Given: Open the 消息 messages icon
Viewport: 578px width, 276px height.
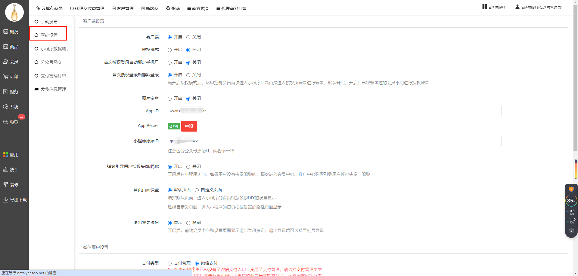Looking at the screenshot, I should click(x=6, y=122).
